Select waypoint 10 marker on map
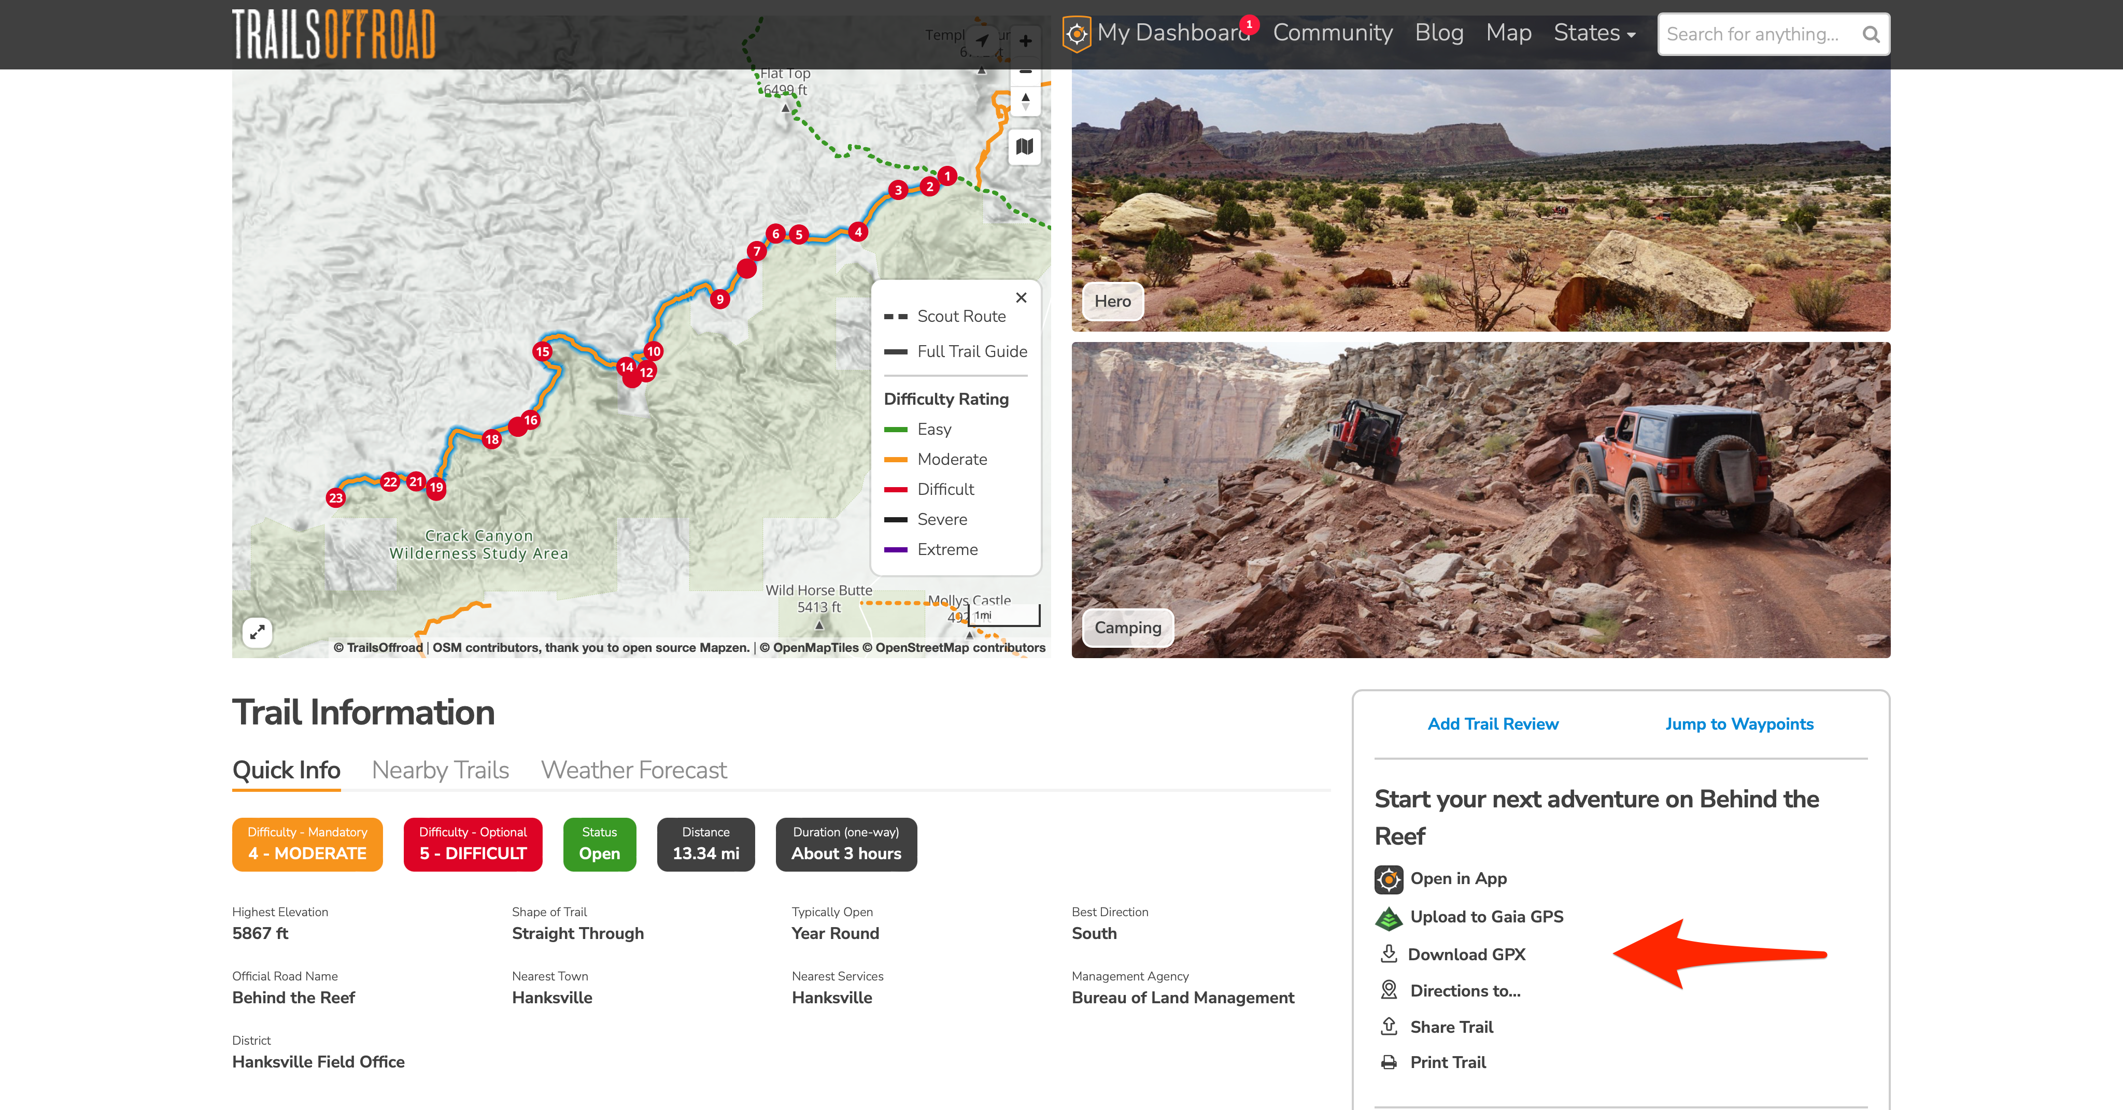Image resolution: width=2123 pixels, height=1110 pixels. 654,351
